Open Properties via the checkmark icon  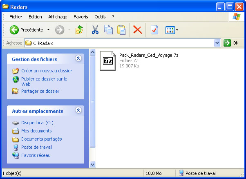[154, 30]
